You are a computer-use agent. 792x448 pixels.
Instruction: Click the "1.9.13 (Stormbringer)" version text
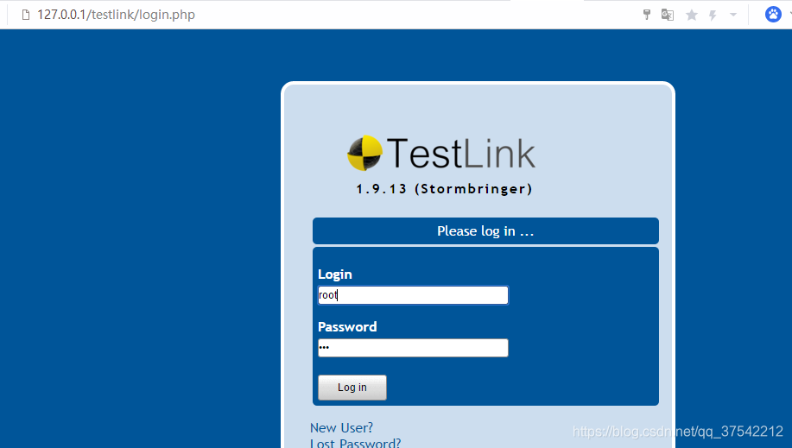[x=444, y=189]
